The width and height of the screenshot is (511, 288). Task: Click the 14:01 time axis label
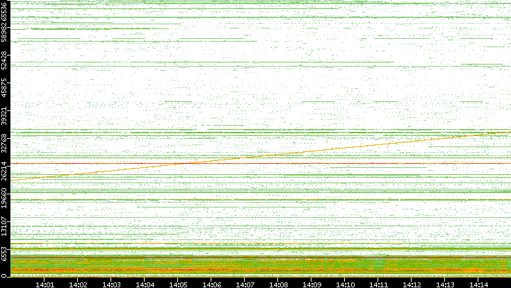click(44, 285)
